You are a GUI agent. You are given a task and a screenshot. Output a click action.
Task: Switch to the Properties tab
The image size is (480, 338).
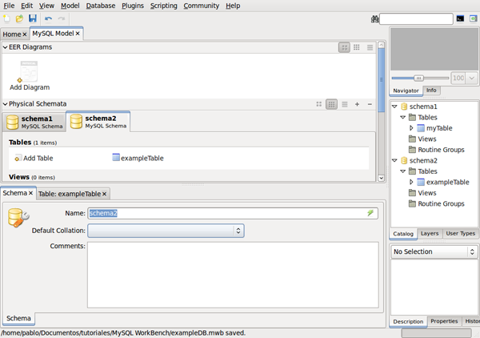tap(444, 321)
